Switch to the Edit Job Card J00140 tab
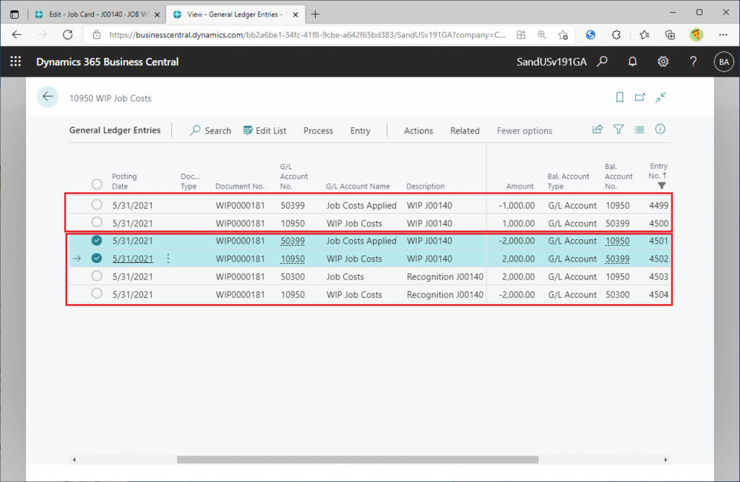The height and width of the screenshot is (482, 740). click(x=97, y=14)
